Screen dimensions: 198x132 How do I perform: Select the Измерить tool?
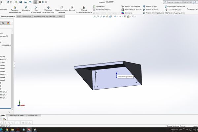(26, 9)
